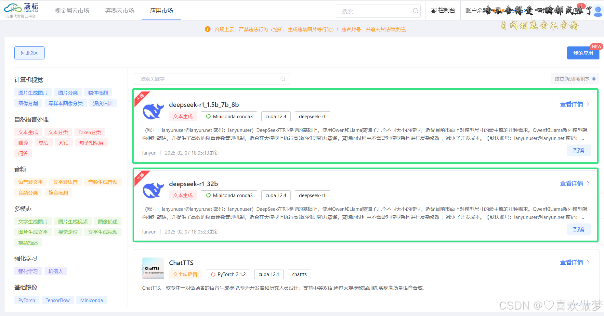Filter by 对话 tag
Screen dimensions: 604x316
coord(64,143)
